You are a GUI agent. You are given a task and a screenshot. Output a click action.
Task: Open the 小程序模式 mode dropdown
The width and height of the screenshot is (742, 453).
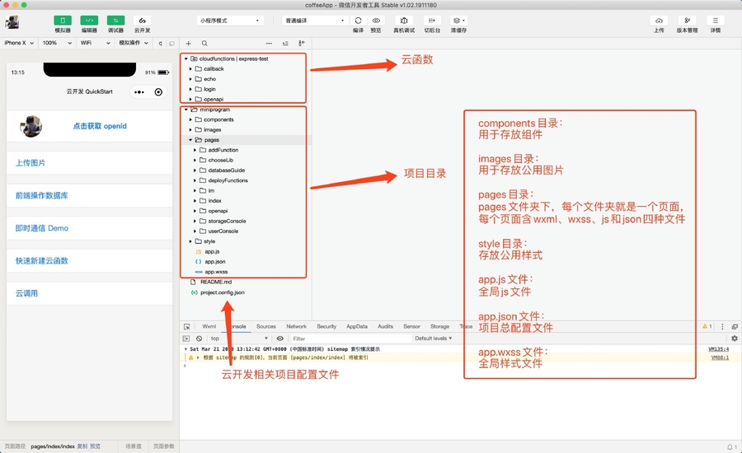230,20
